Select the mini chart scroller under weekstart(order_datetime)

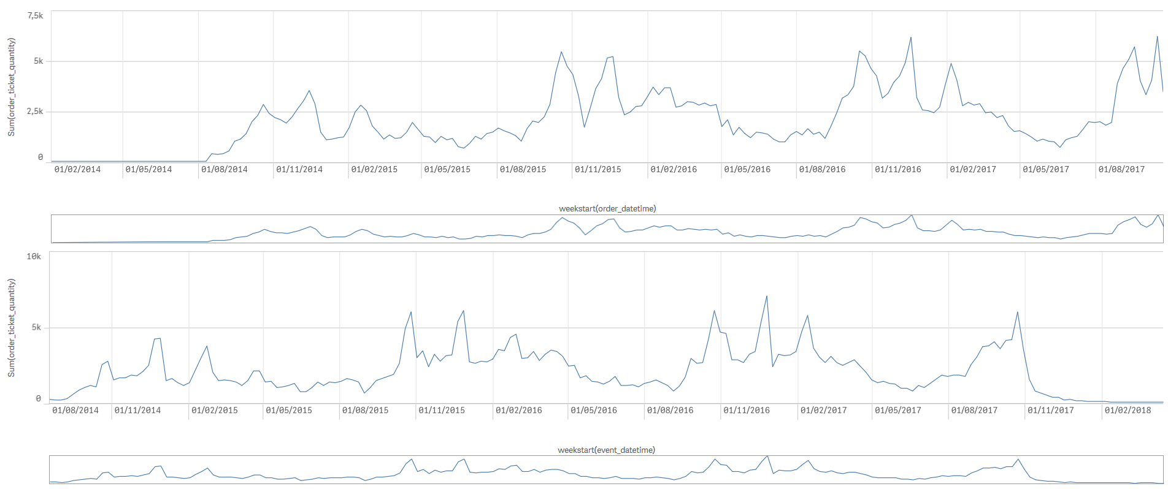(x=607, y=229)
